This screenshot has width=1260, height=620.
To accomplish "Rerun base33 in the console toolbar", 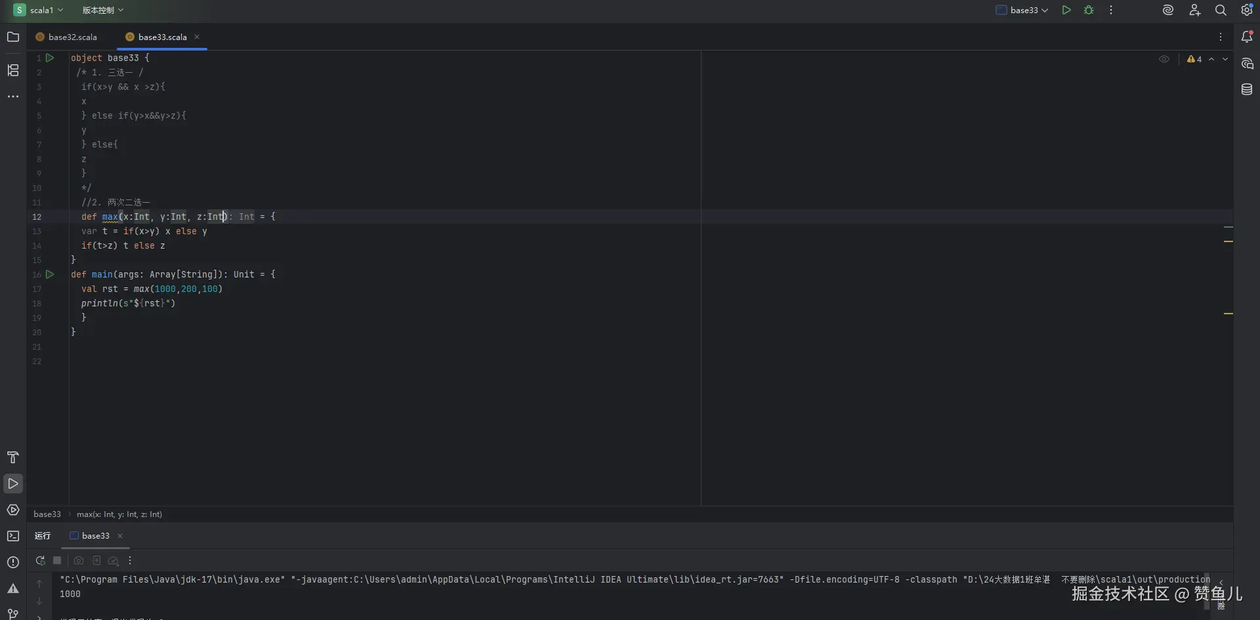I will [40, 560].
